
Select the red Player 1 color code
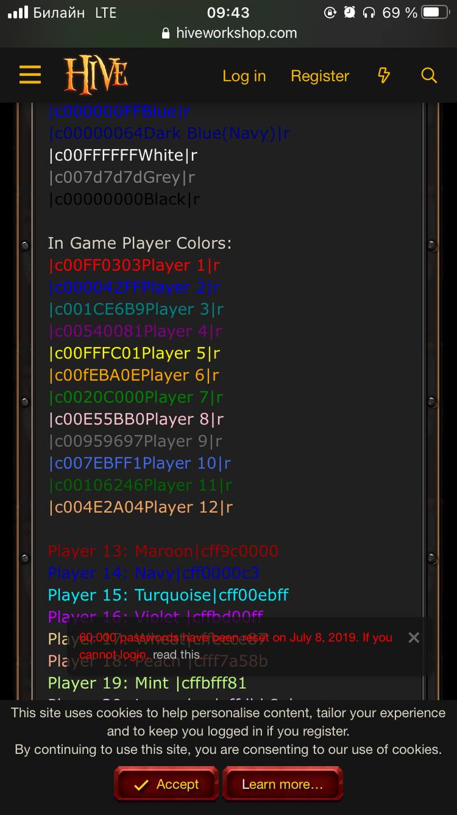point(134,265)
